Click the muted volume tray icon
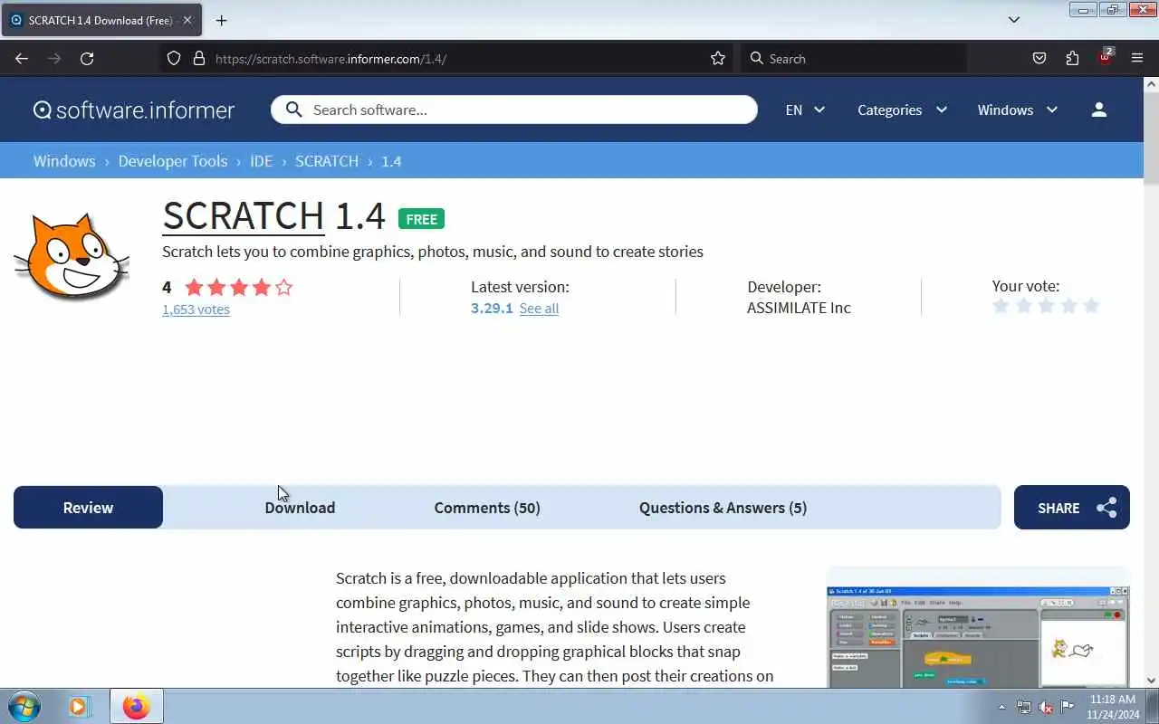1159x724 pixels. click(x=1046, y=707)
